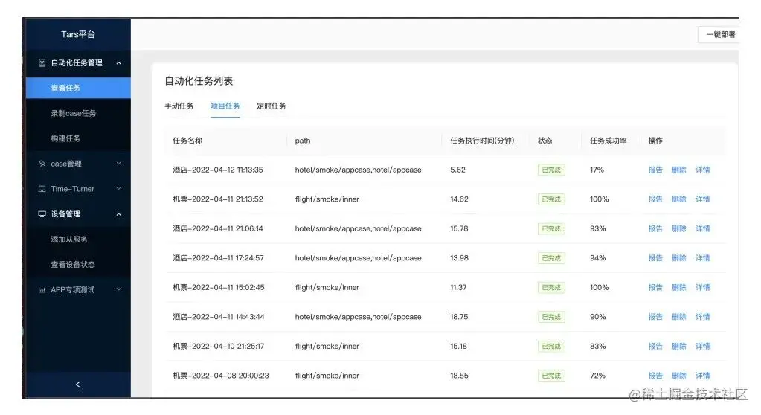Click 删除 for 酒店-2022-04-11 21:06:14

pos(679,228)
